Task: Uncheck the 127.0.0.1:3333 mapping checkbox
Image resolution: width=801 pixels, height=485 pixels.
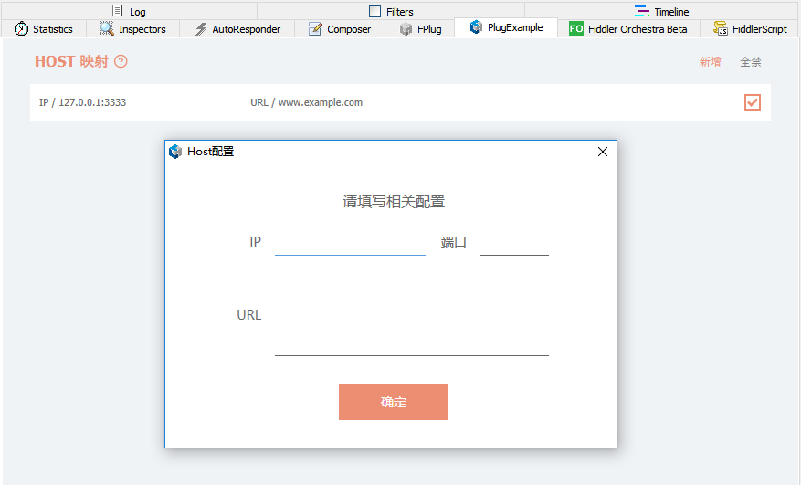Action: pyautogui.click(x=752, y=102)
